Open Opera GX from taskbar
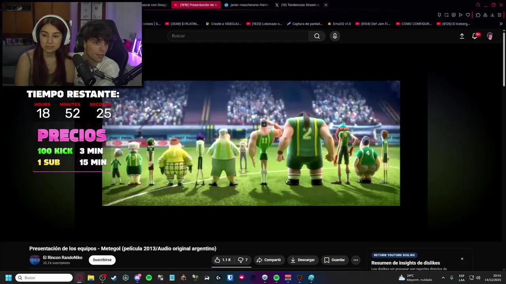The width and height of the screenshot is (506, 284). click(79, 278)
